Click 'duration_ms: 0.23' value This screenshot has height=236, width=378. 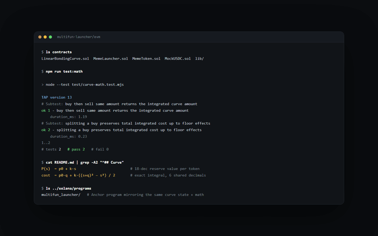(69, 136)
